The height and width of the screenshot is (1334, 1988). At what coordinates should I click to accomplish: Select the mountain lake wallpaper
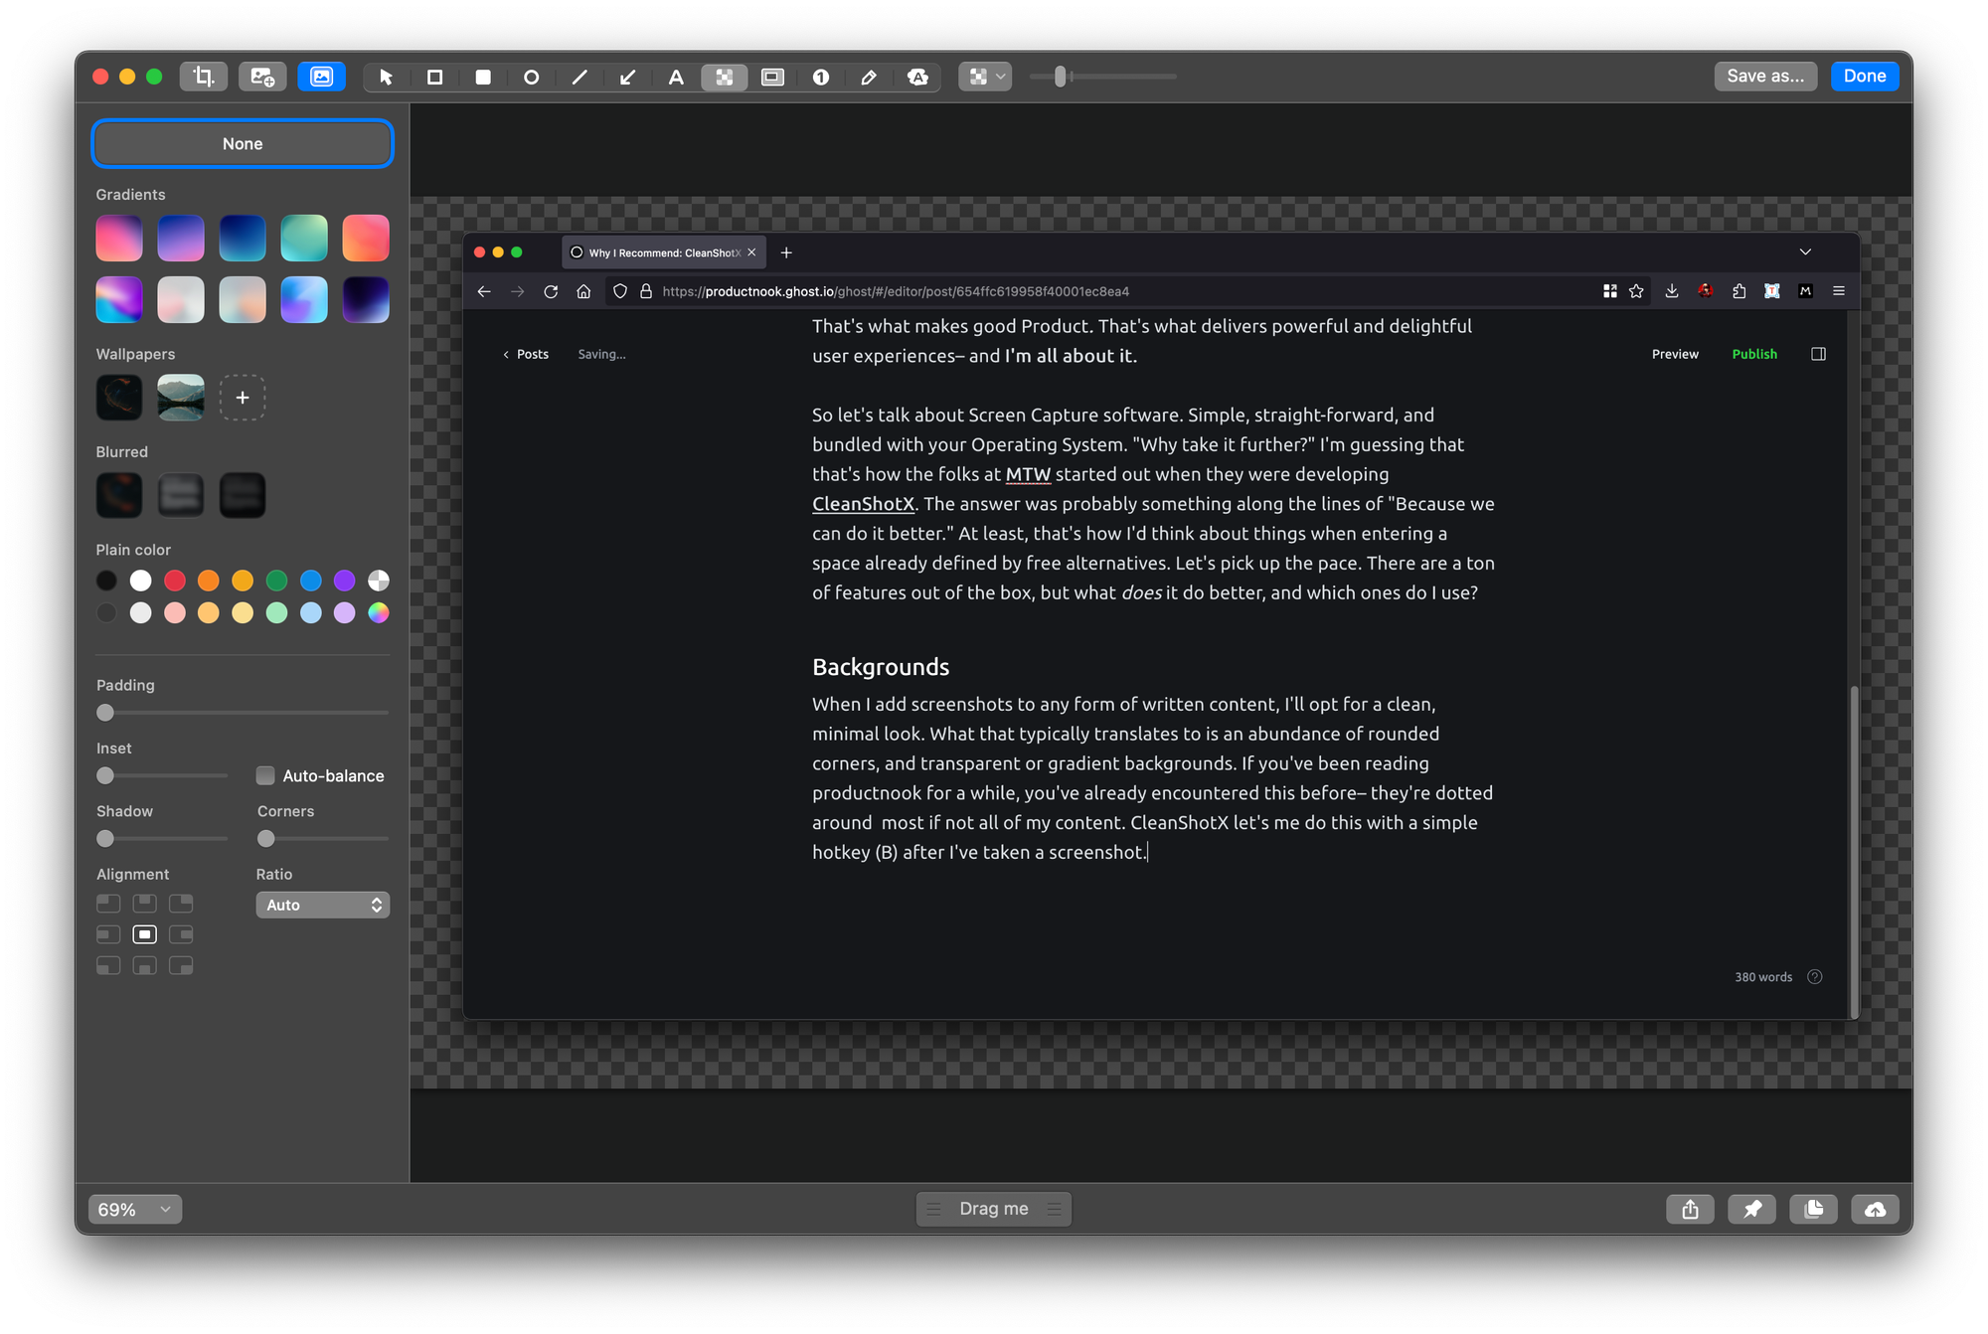point(181,398)
